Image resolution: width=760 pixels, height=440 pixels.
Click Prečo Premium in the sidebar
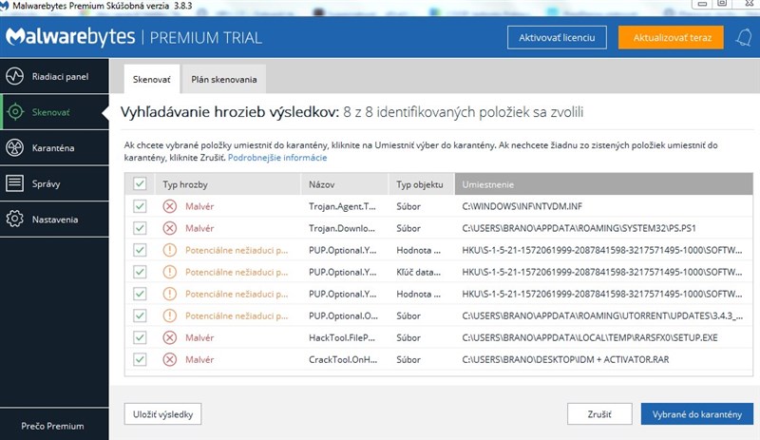pos(52,426)
